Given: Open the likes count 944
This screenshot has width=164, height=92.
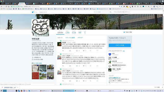Looking at the screenshot, I should [80, 32].
